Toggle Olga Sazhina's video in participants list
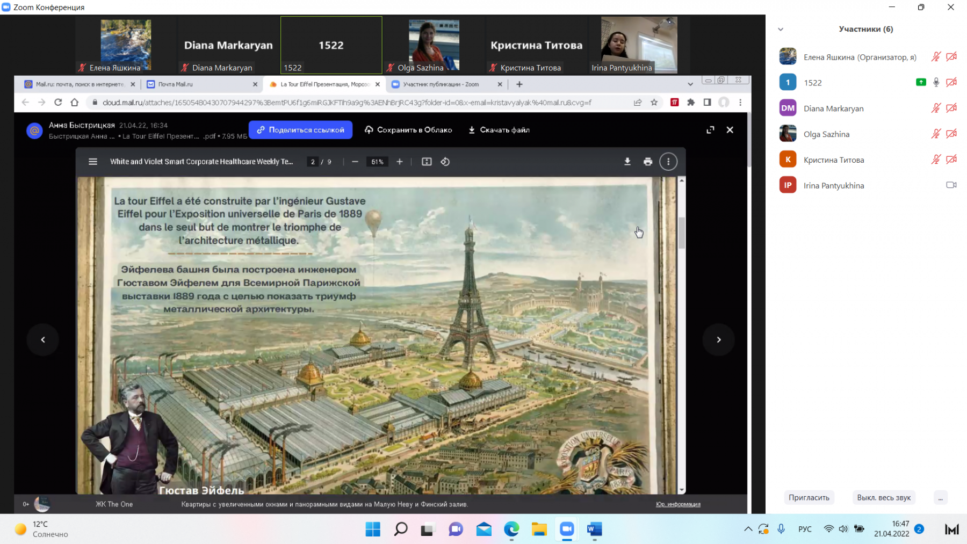 pos(951,134)
